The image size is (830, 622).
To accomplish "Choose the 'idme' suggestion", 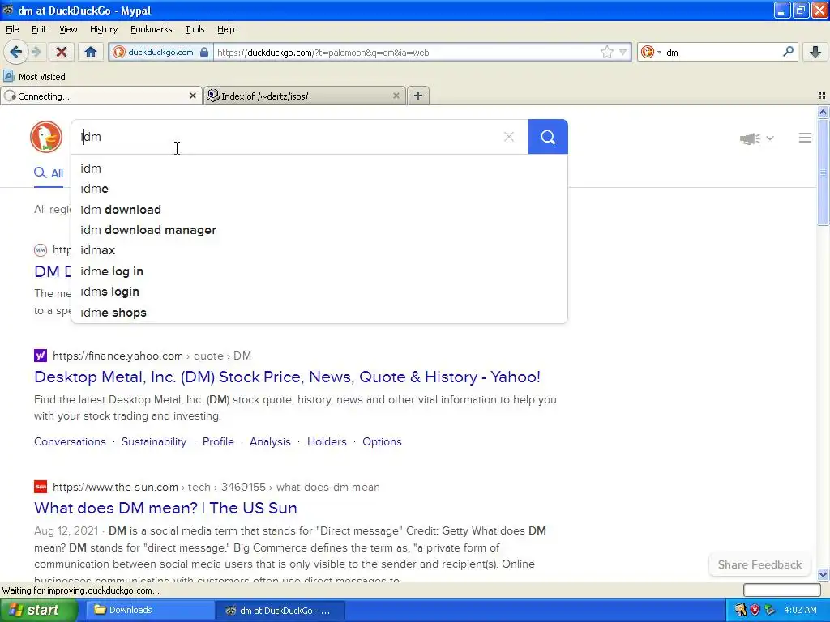I will coord(319,189).
